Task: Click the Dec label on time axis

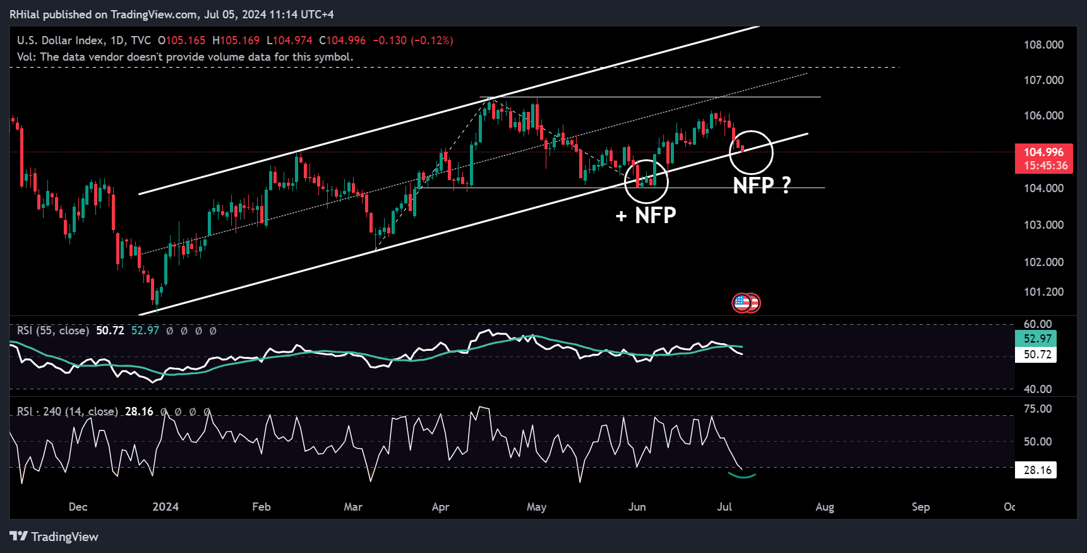Action: (78, 507)
